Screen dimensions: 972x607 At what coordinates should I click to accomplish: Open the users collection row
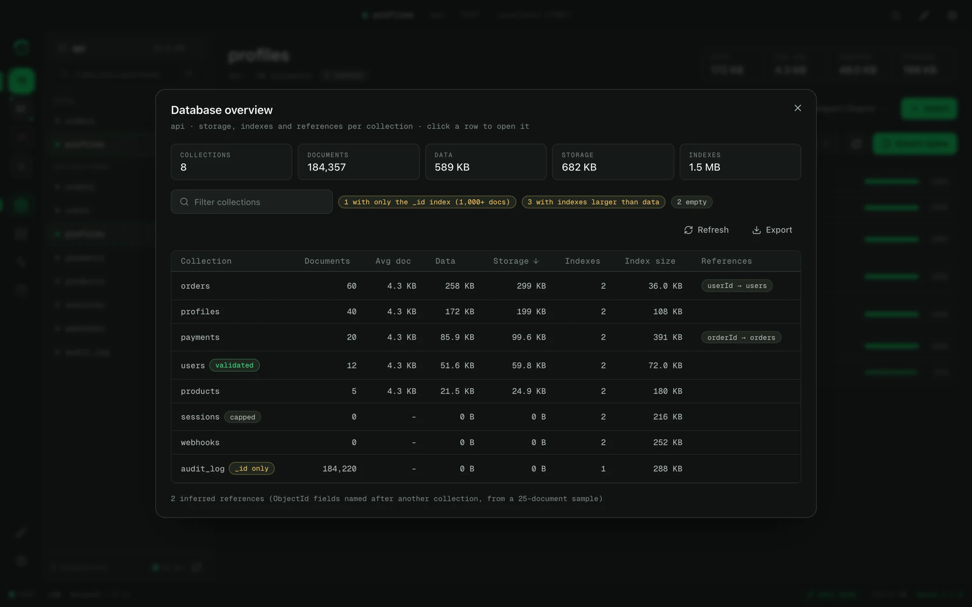pos(486,365)
